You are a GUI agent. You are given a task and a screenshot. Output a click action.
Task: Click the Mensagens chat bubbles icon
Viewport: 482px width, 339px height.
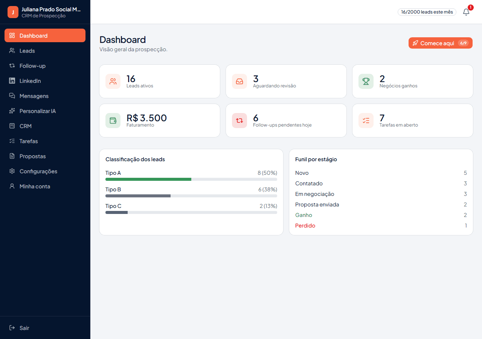(12, 96)
